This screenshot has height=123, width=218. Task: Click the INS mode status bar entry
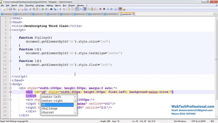point(212,121)
